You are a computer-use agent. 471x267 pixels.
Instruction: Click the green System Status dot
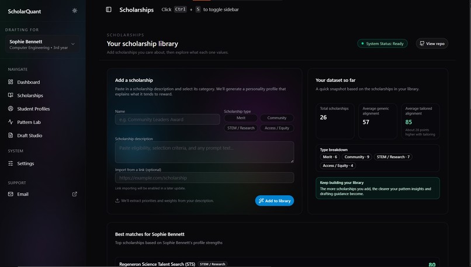[x=362, y=44]
